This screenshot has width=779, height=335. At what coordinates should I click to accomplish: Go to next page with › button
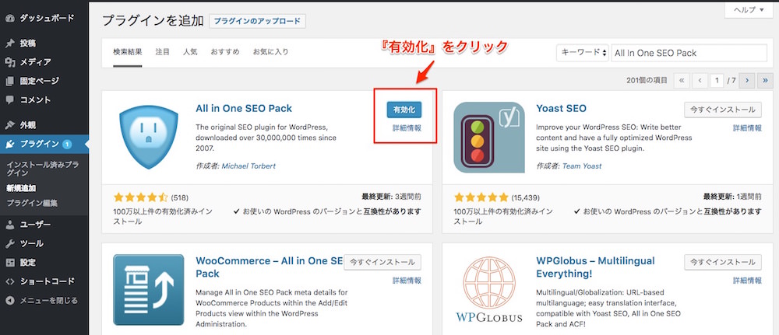(747, 80)
